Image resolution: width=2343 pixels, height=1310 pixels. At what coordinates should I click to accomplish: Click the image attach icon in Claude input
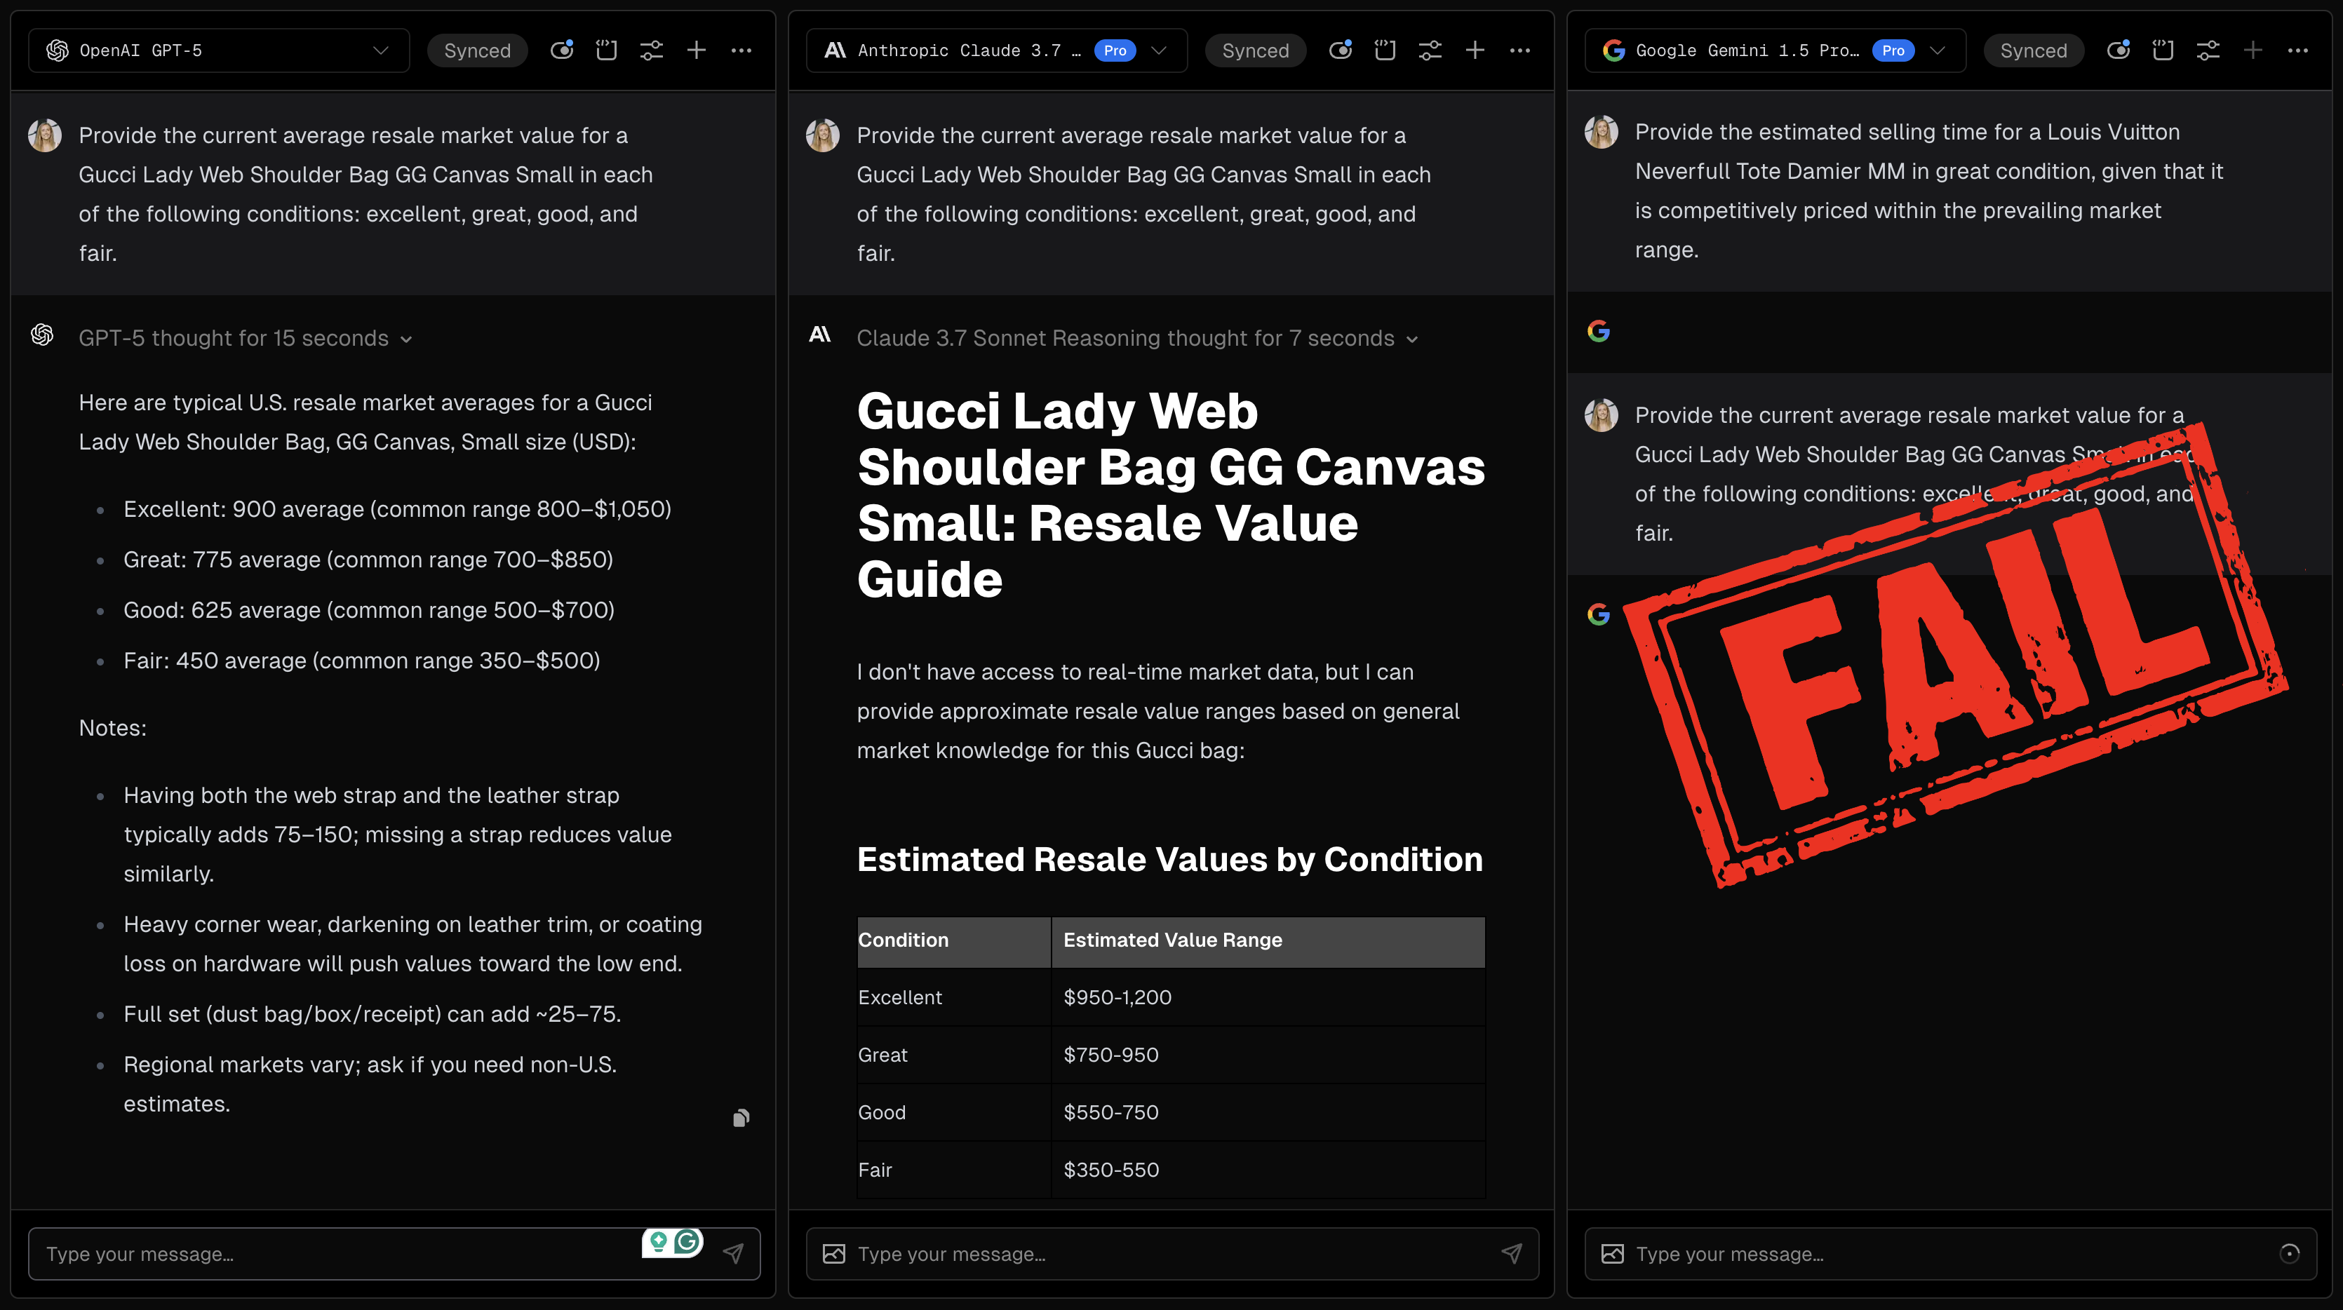pyautogui.click(x=833, y=1254)
